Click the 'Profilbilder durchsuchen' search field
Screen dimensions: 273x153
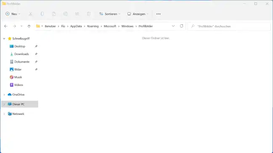(x=229, y=26)
